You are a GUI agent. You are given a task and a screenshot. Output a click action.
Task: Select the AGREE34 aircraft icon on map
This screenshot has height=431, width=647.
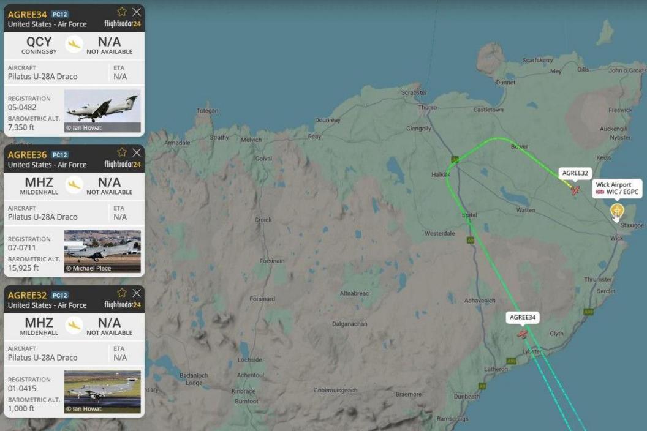point(523,334)
